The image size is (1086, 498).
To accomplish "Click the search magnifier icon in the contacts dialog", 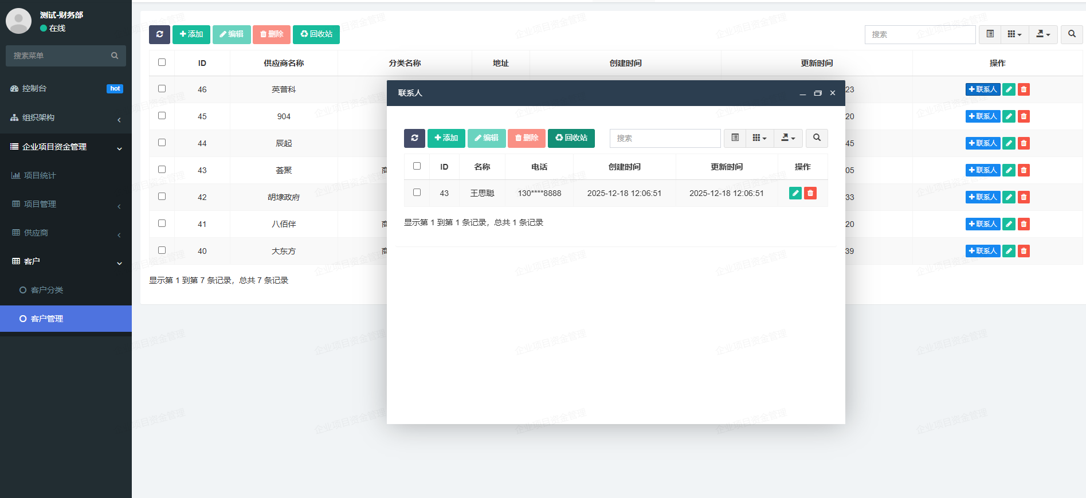I will (817, 138).
